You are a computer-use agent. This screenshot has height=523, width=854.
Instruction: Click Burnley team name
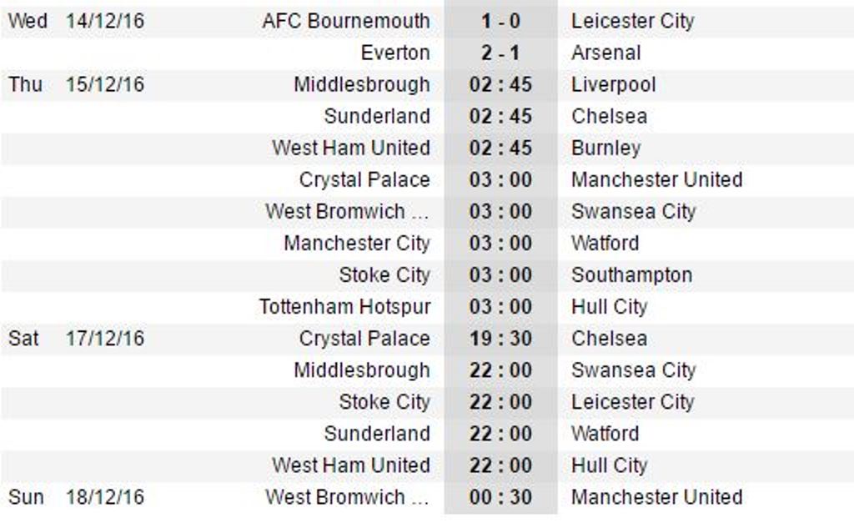[605, 148]
